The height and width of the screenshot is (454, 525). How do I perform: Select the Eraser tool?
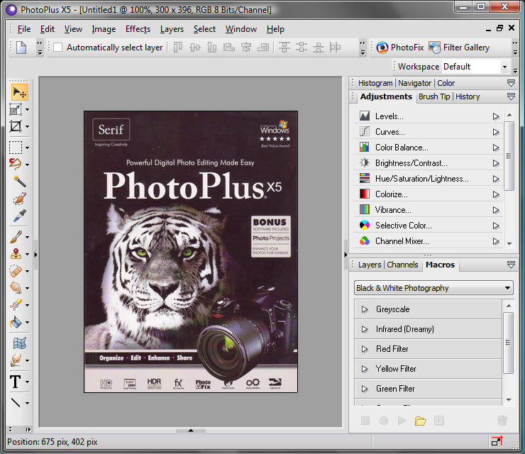[16, 305]
